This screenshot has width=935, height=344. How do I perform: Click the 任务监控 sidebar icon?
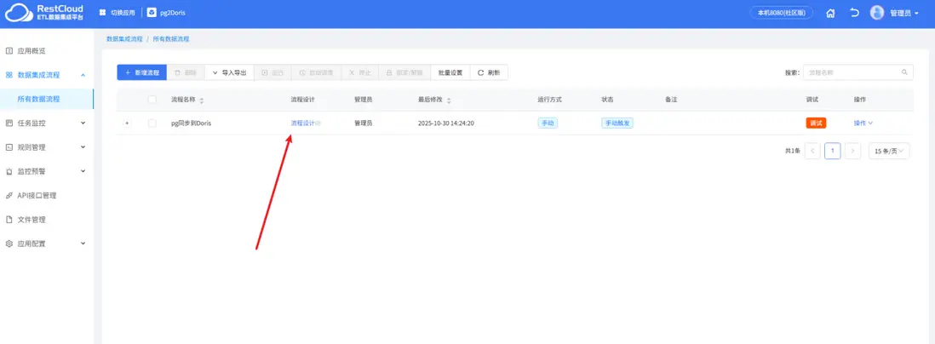pos(9,123)
